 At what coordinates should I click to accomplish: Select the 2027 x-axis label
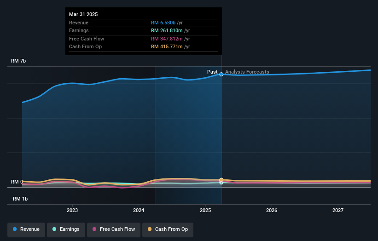coord(338,211)
